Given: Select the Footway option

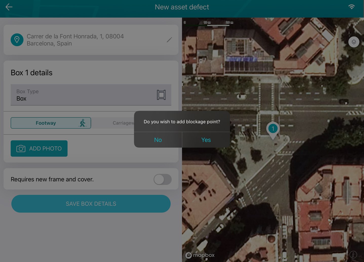Looking at the screenshot, I should coord(51,123).
